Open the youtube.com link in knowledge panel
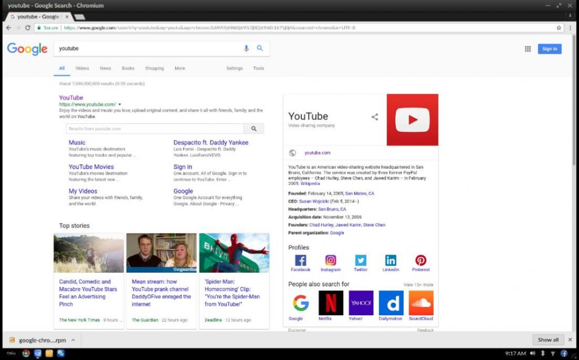Screen dimensions: 579x360 point(317,153)
